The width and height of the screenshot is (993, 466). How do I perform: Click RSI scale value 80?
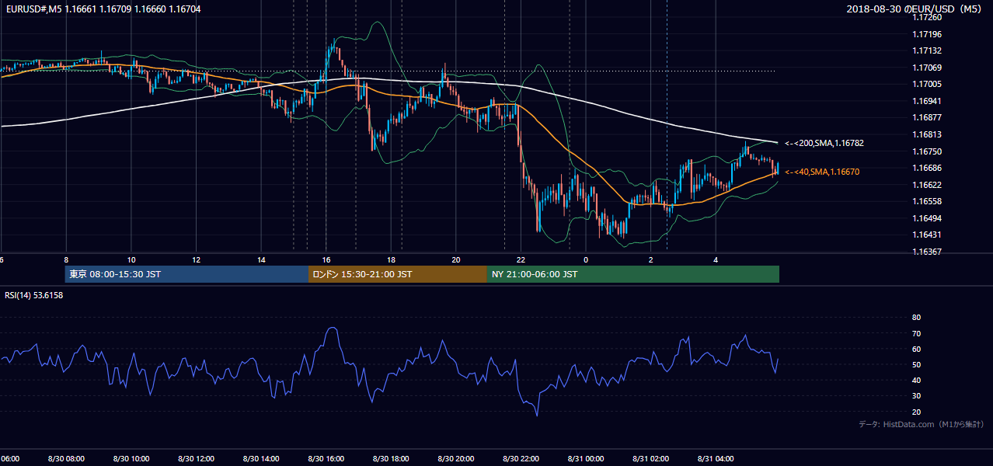tap(916, 318)
